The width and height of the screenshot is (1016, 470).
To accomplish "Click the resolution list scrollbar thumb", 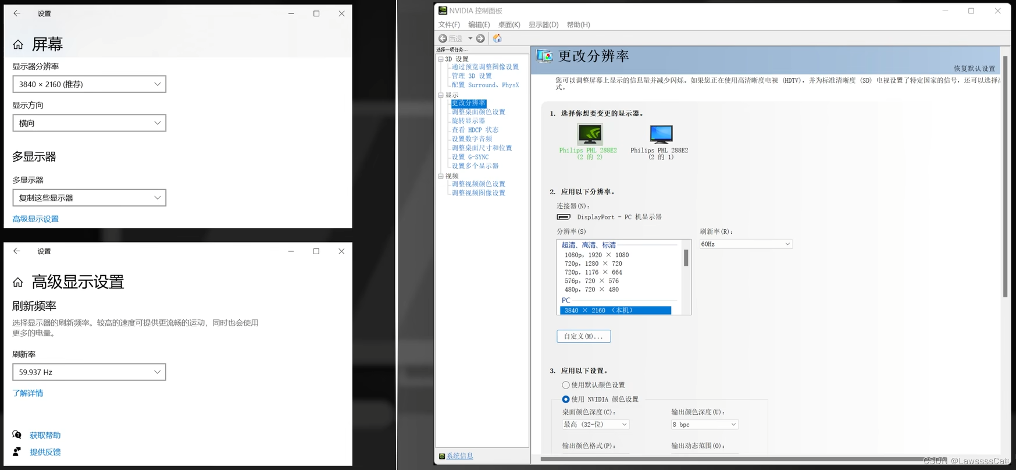I will (x=686, y=258).
